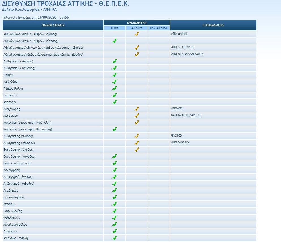Image resolution: width=281 pixels, height=242 pixels.
Task: Click the green checkmark for Πατησίων
Action: point(115,95)
